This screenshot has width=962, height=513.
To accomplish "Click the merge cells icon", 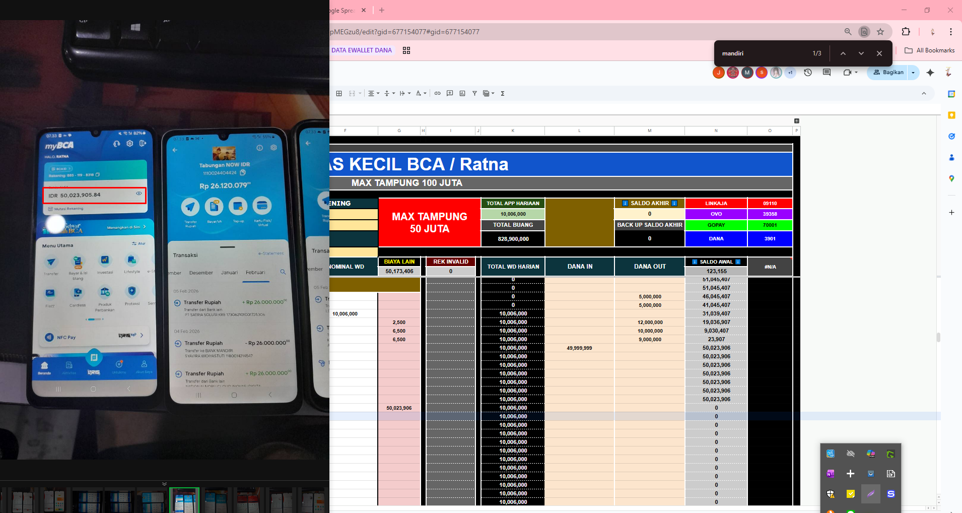I will tap(352, 93).
